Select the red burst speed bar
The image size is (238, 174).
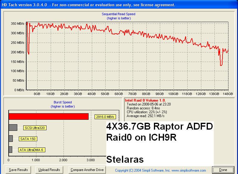pos(49,116)
